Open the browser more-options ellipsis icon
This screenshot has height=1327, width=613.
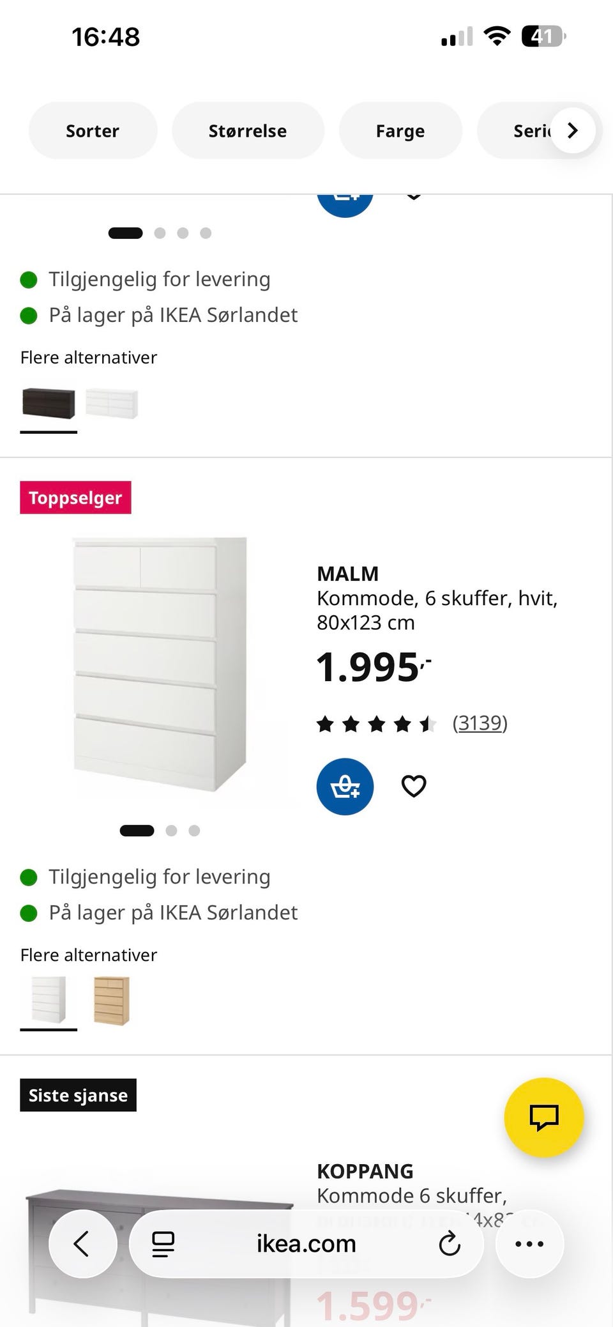(528, 1243)
